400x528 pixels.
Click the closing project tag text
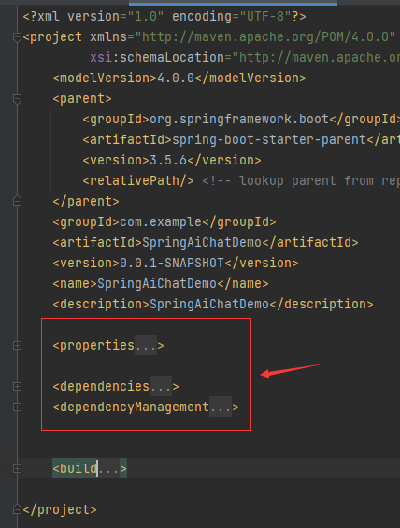point(60,510)
